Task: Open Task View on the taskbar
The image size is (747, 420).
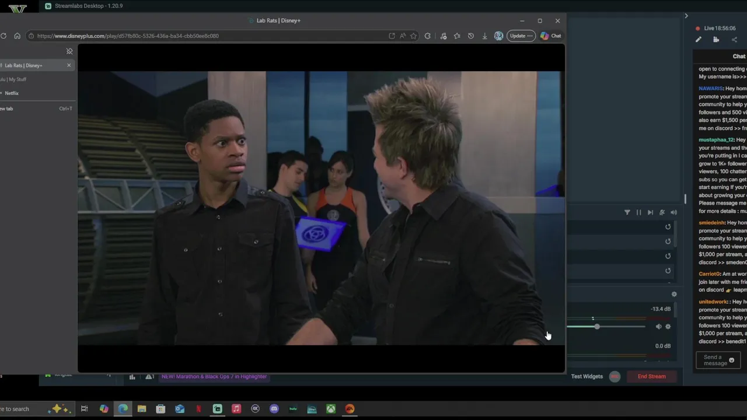Action: pyautogui.click(x=84, y=409)
